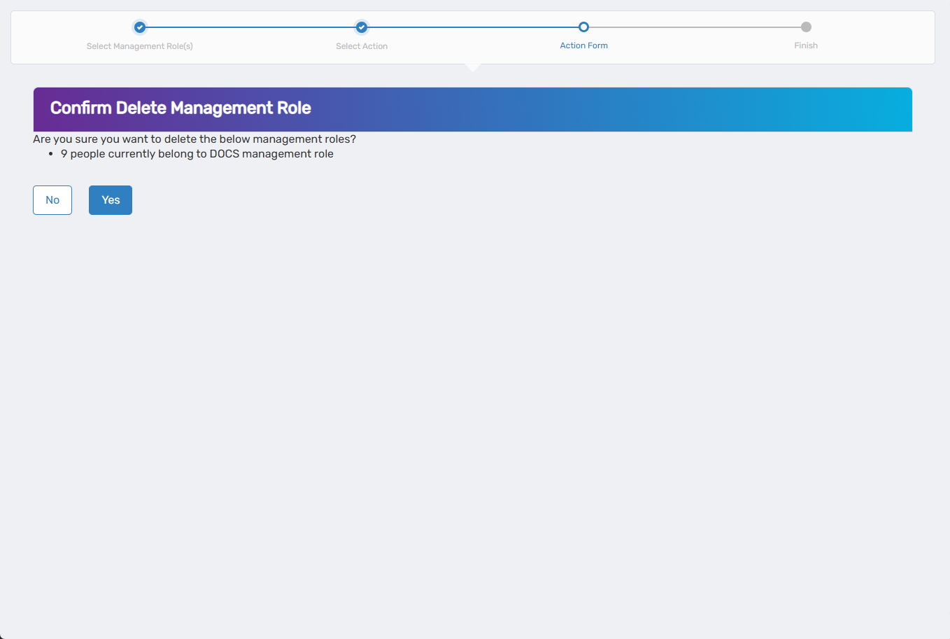Click the deletion confirmation question text
This screenshot has height=639, width=950.
194,139
